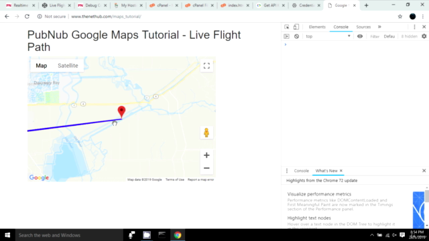Clear the console output
Screen dimensions: 429x241
(296, 36)
